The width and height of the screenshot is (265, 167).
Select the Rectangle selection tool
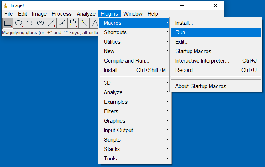[x=8, y=23]
